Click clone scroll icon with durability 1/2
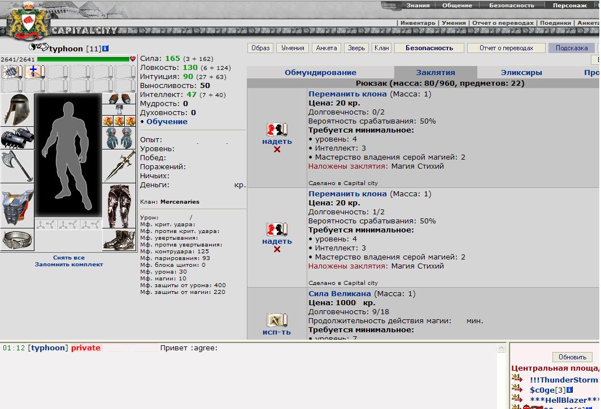The width and height of the screenshot is (601, 409). [x=277, y=229]
